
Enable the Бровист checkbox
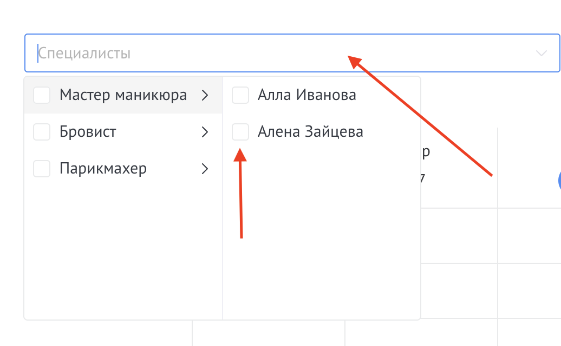click(42, 131)
